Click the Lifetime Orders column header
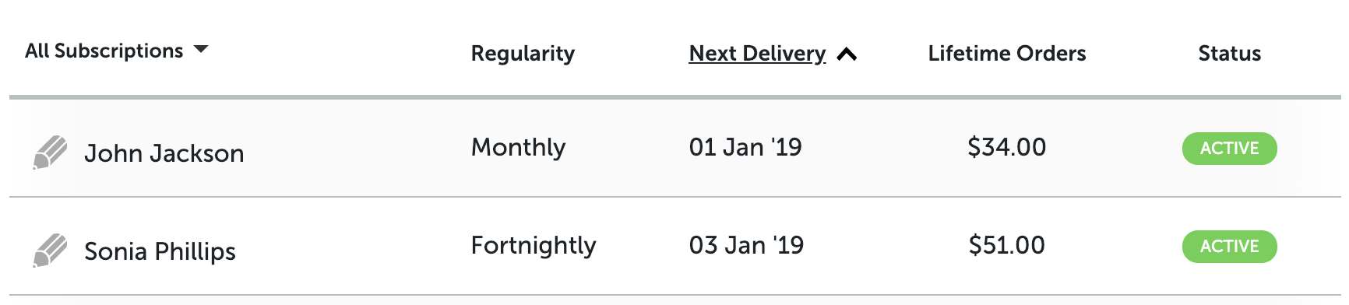Screen dimensions: 1349x305 [x=1007, y=53]
